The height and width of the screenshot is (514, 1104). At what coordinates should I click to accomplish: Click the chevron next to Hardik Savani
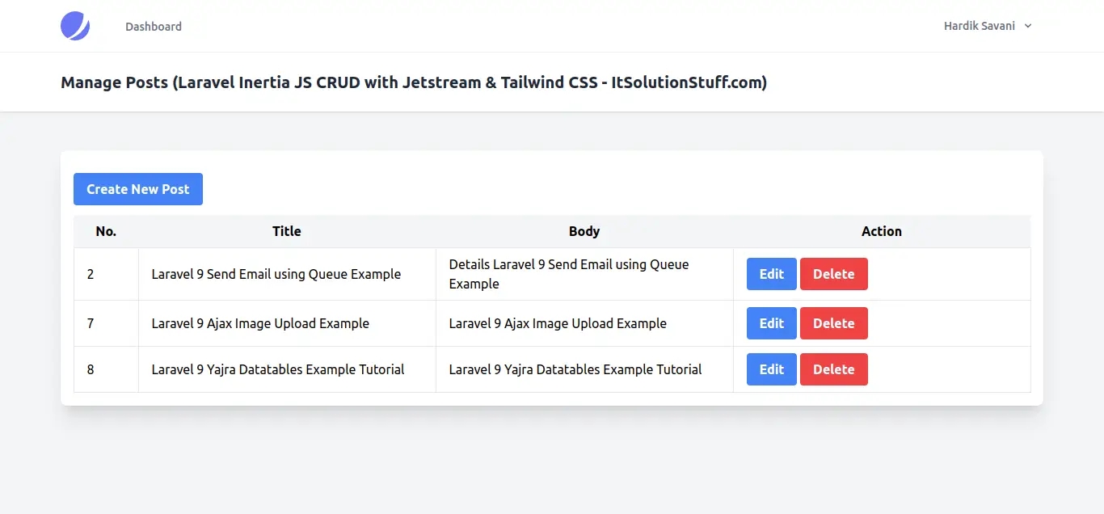pos(1028,26)
